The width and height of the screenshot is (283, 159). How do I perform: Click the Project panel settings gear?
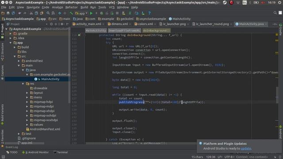[x=62, y=24]
